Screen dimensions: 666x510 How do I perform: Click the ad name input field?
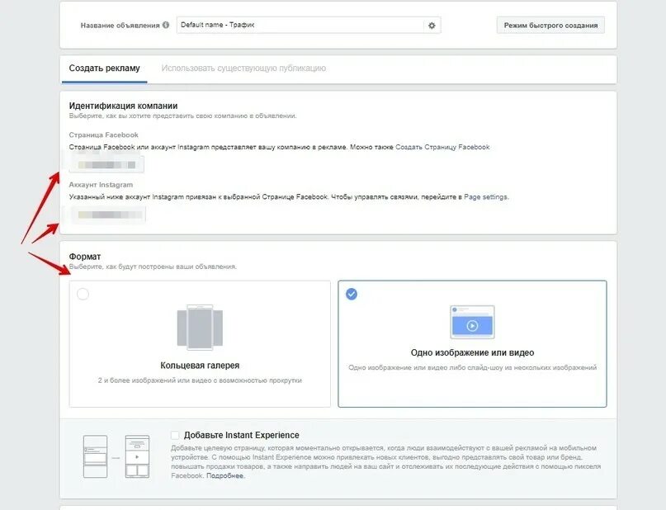300,25
